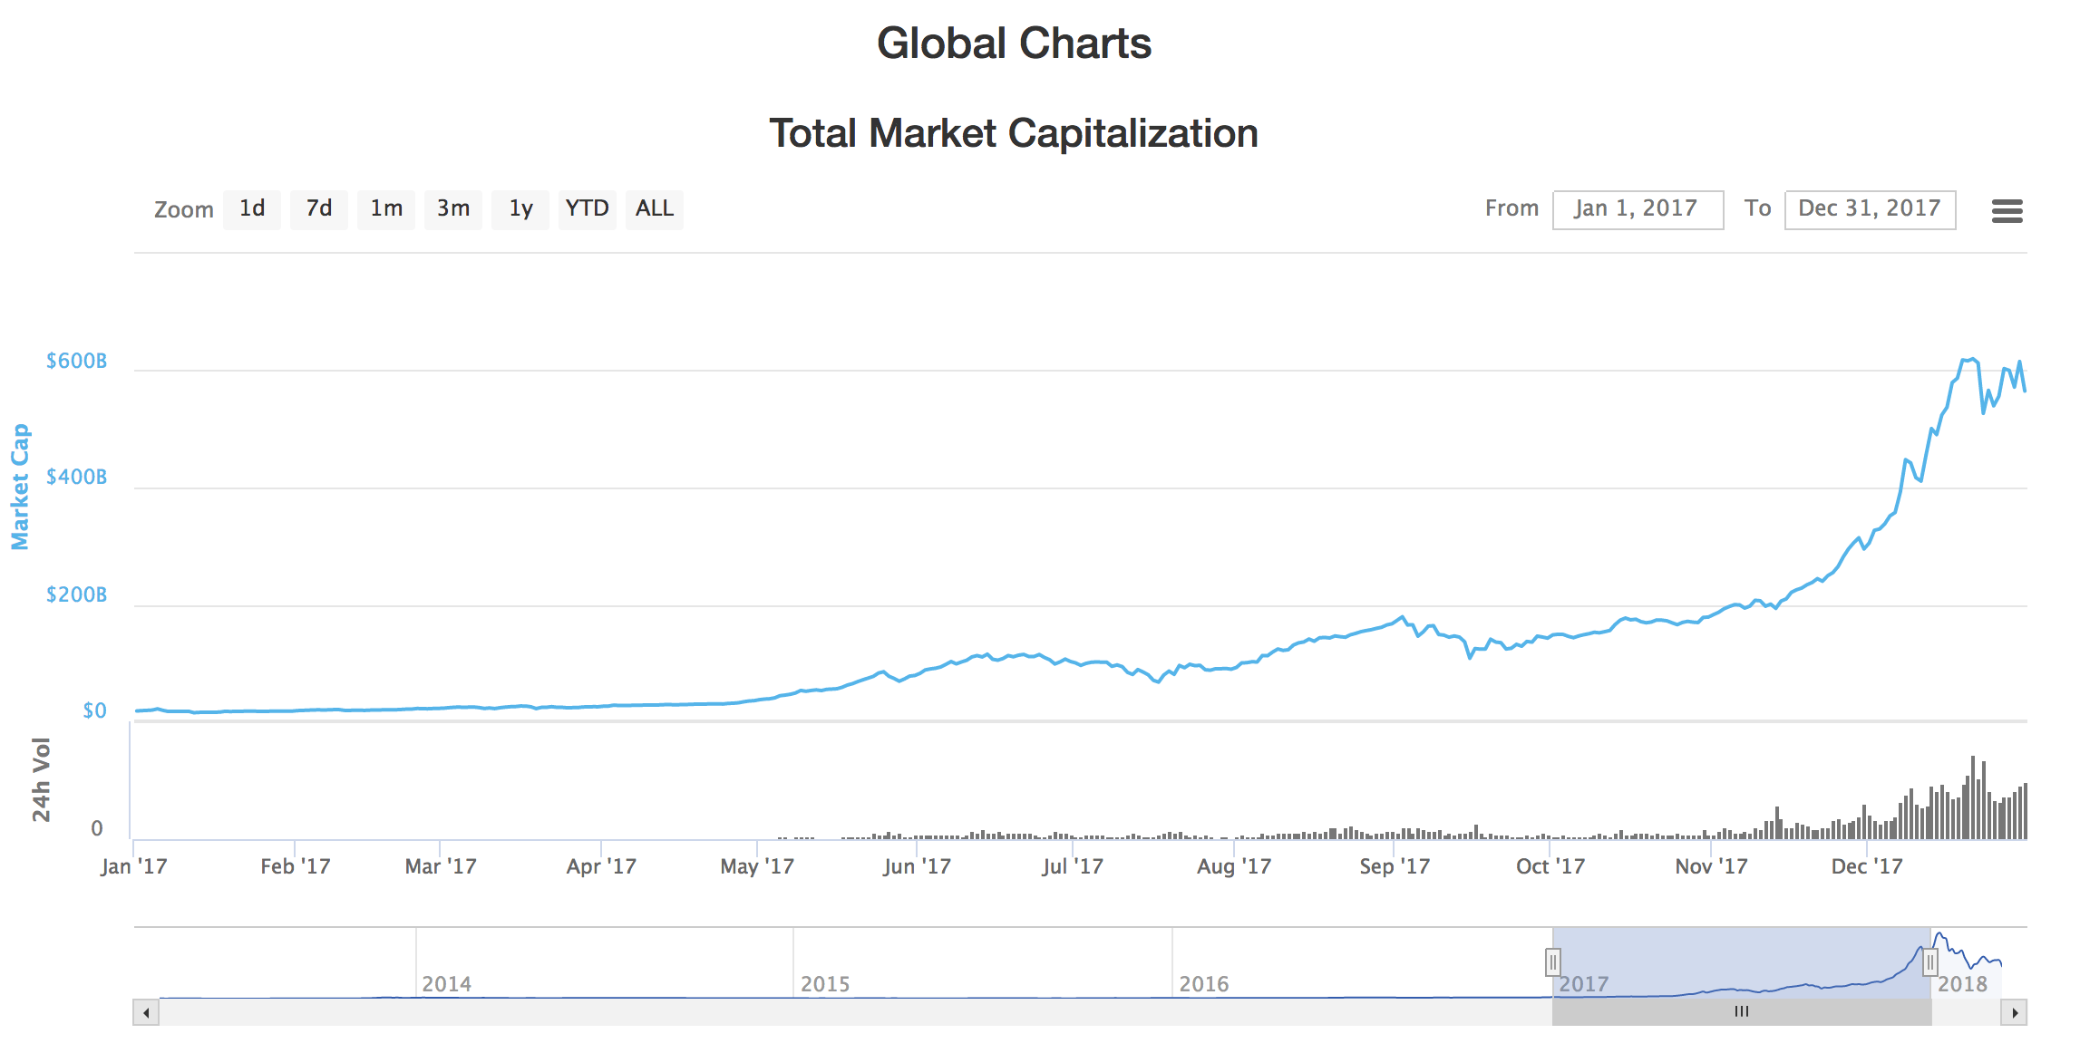Click the navigator scrollbar thumb grip
Image resolution: width=2080 pixels, height=1053 pixels.
pyautogui.click(x=1742, y=1012)
